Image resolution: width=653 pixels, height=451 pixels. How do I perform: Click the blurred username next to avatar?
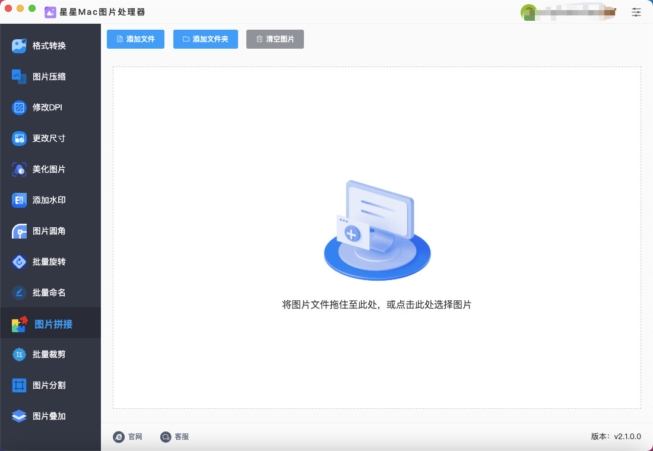[577, 12]
